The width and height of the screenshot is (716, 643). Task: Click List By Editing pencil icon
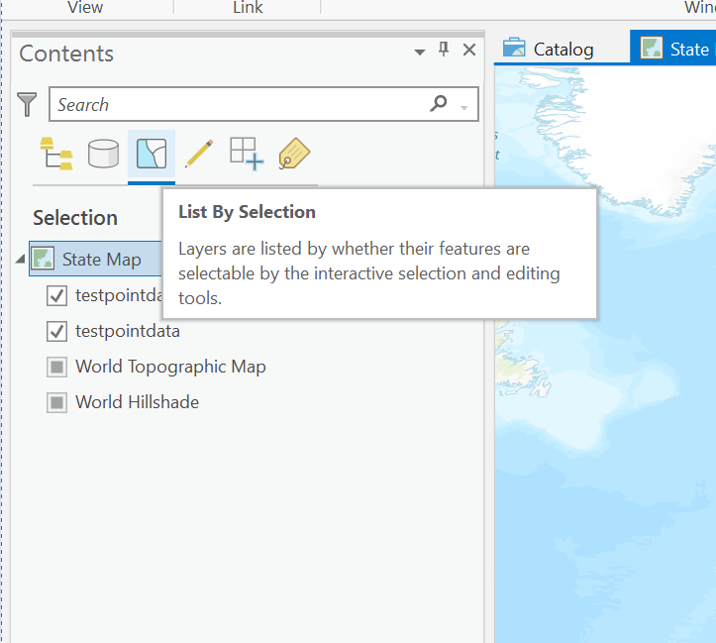point(199,154)
